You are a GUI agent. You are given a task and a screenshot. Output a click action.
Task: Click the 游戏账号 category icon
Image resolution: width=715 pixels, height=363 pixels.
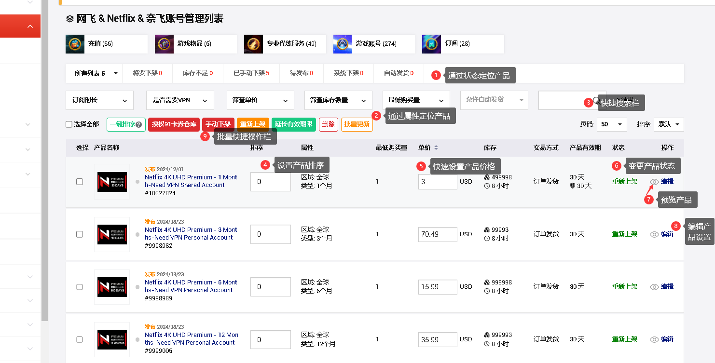click(x=343, y=44)
